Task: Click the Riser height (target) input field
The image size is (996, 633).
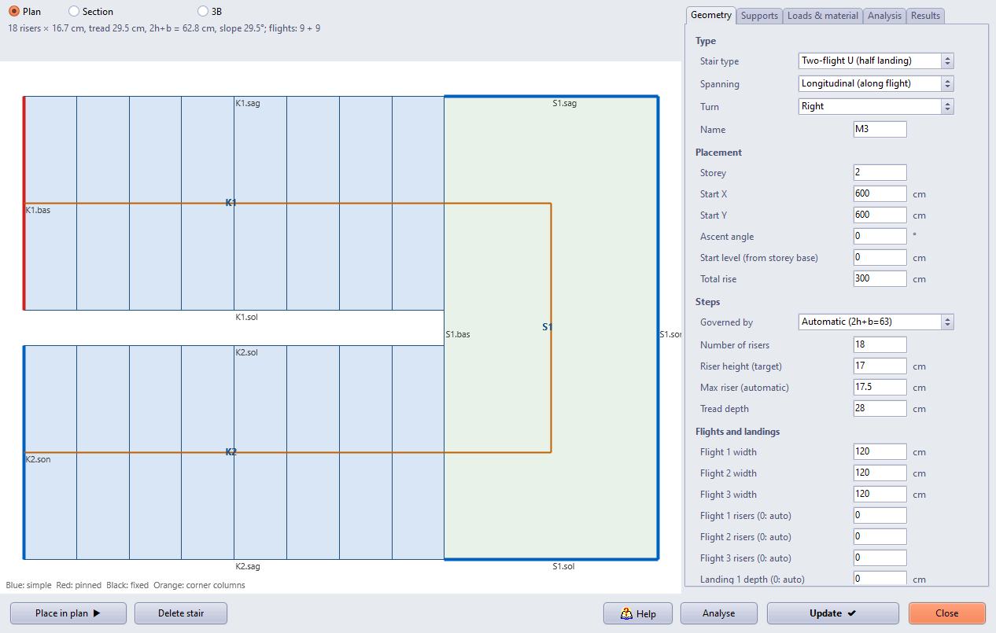Action: (x=880, y=366)
